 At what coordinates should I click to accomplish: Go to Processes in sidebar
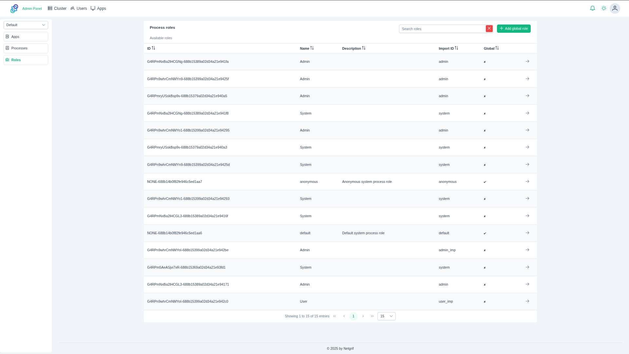(x=26, y=48)
